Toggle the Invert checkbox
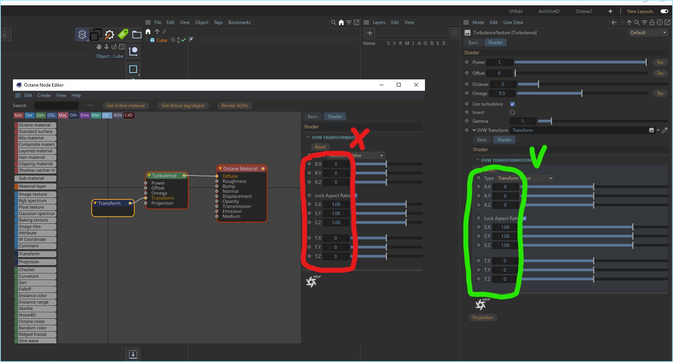Image resolution: width=673 pixels, height=362 pixels. (x=512, y=112)
